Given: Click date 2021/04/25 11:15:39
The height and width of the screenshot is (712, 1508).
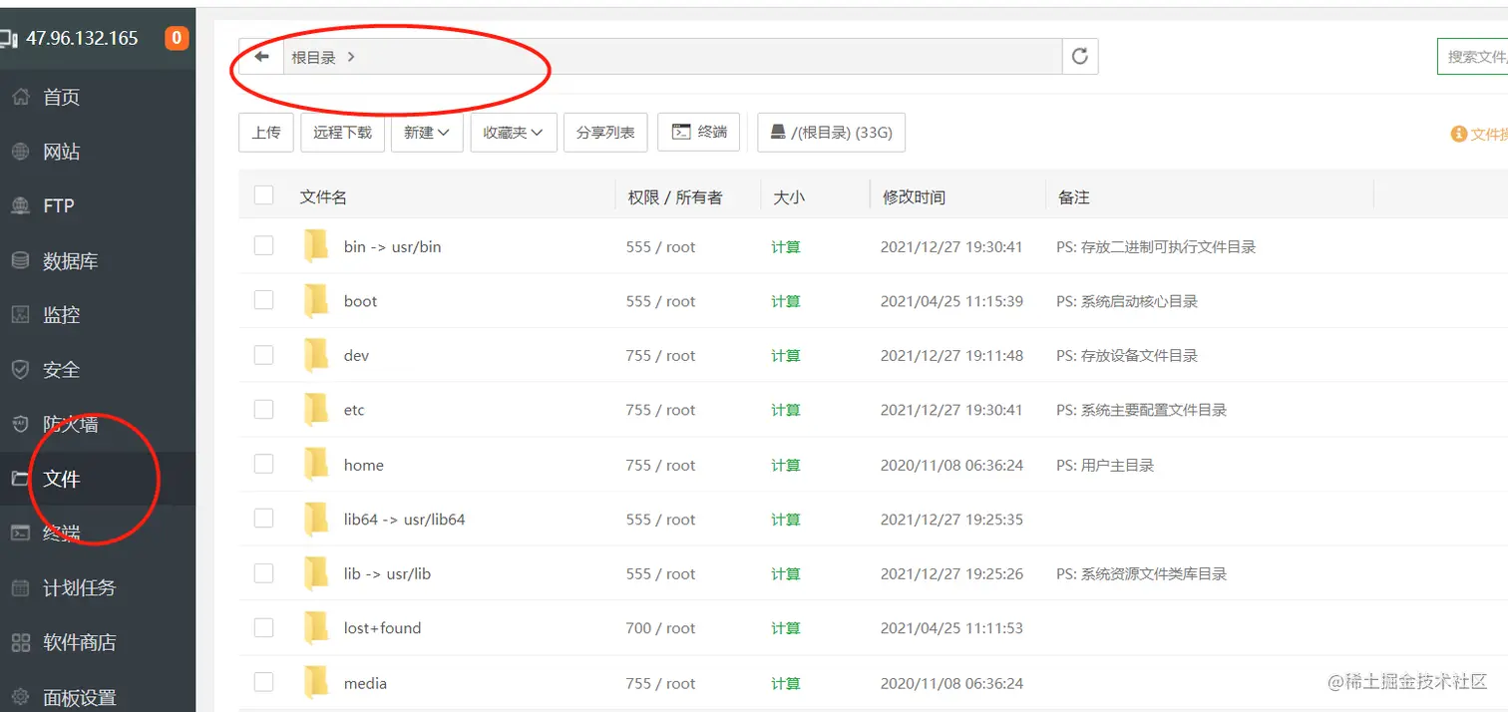Looking at the screenshot, I should pyautogui.click(x=951, y=301).
